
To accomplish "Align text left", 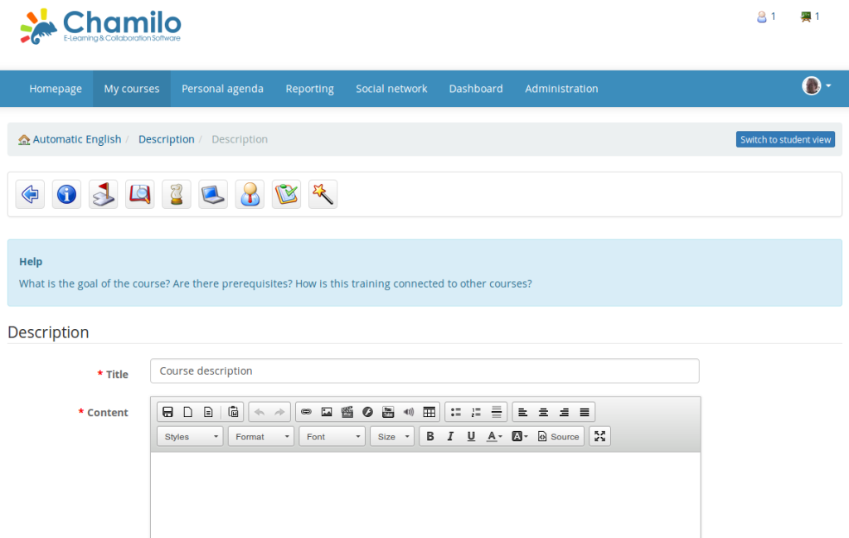I will pyautogui.click(x=522, y=412).
